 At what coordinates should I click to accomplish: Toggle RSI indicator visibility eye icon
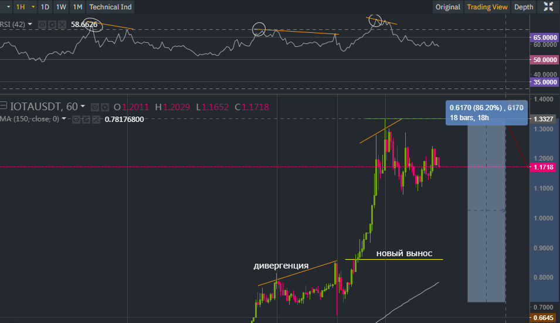point(42,25)
